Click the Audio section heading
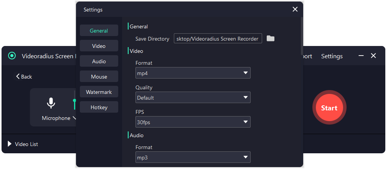Screen dimensions: 388x169 (137, 135)
